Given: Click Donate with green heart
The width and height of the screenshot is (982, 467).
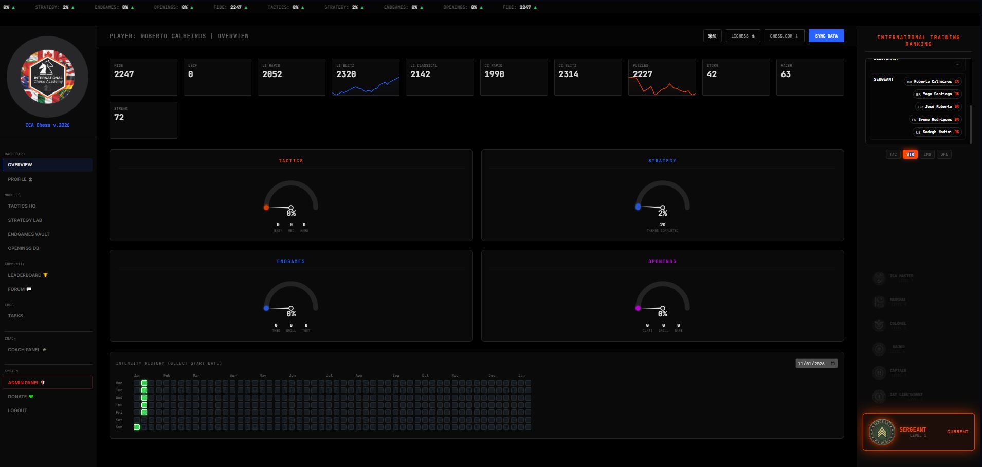Looking at the screenshot, I should click(21, 397).
